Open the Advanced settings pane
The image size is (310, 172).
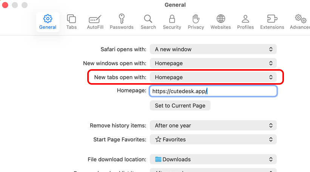(x=300, y=22)
